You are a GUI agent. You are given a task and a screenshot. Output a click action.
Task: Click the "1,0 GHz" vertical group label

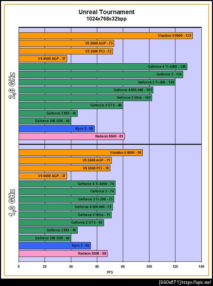tap(12, 203)
